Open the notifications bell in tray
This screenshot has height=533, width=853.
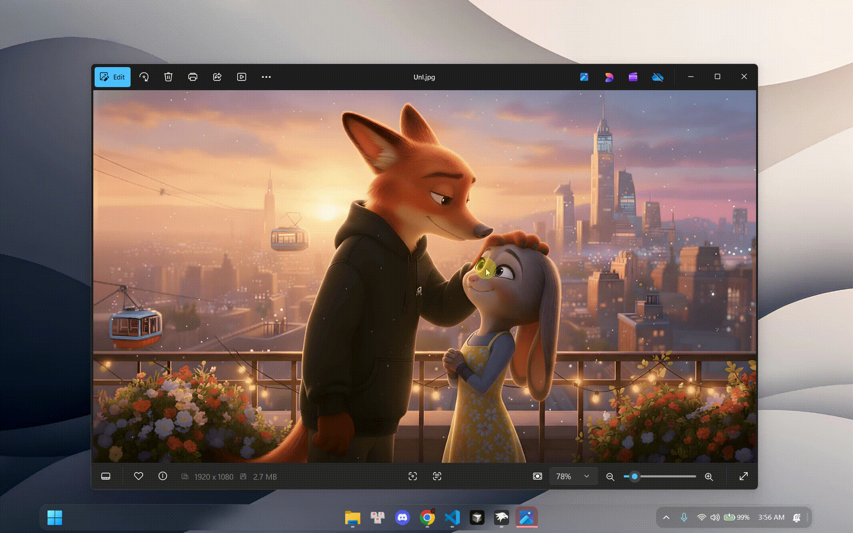pyautogui.click(x=797, y=517)
